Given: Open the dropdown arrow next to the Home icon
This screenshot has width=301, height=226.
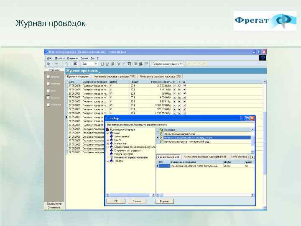Looking at the screenshot, I should pos(70,64).
